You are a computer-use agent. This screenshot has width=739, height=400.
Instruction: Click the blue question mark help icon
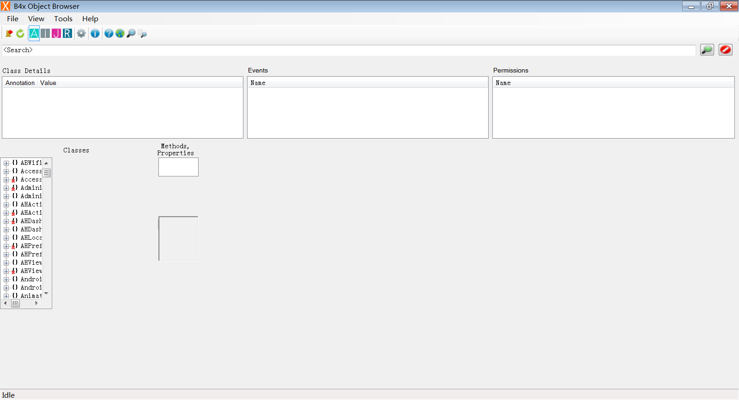point(109,33)
